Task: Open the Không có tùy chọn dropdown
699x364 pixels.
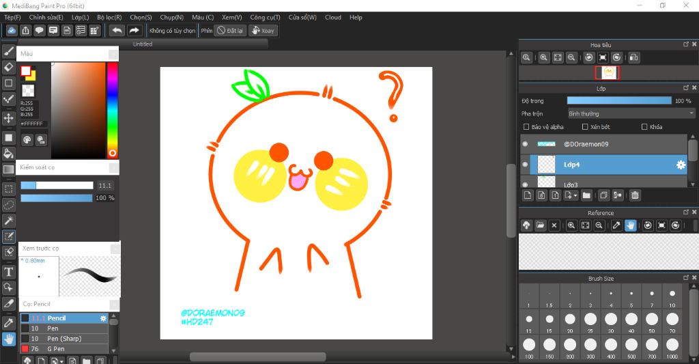Action: (x=172, y=31)
